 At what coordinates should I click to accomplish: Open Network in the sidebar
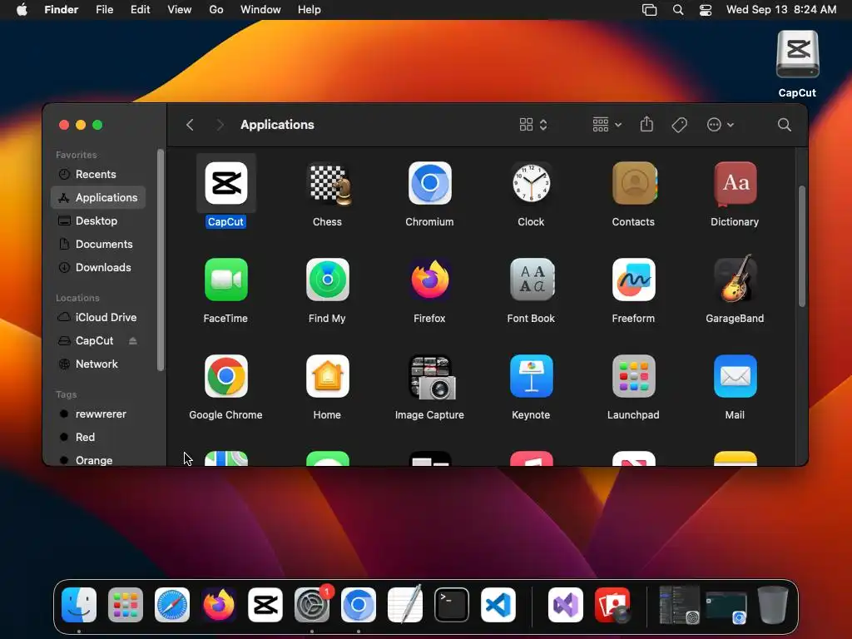tap(98, 364)
